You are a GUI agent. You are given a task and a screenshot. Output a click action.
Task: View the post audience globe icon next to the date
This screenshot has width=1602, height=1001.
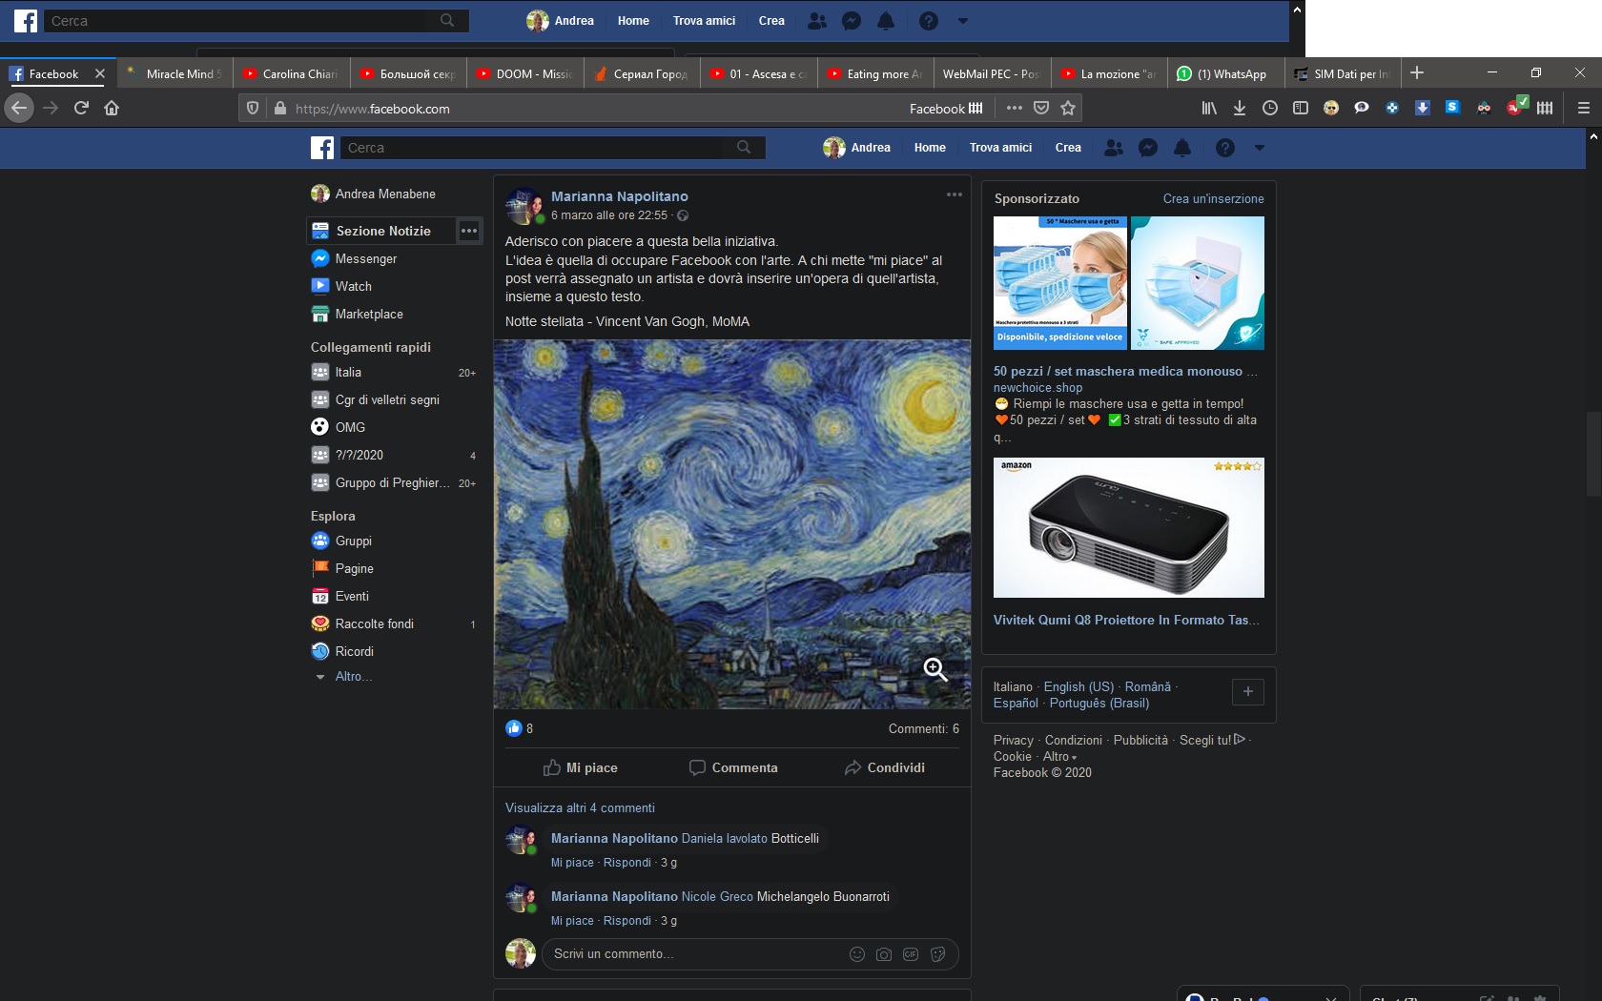683,215
